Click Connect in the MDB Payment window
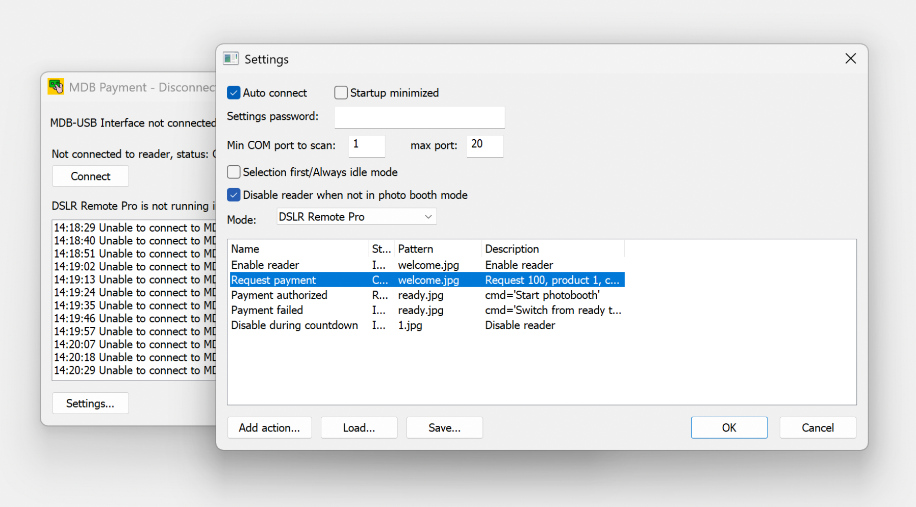The image size is (916, 507). [90, 176]
